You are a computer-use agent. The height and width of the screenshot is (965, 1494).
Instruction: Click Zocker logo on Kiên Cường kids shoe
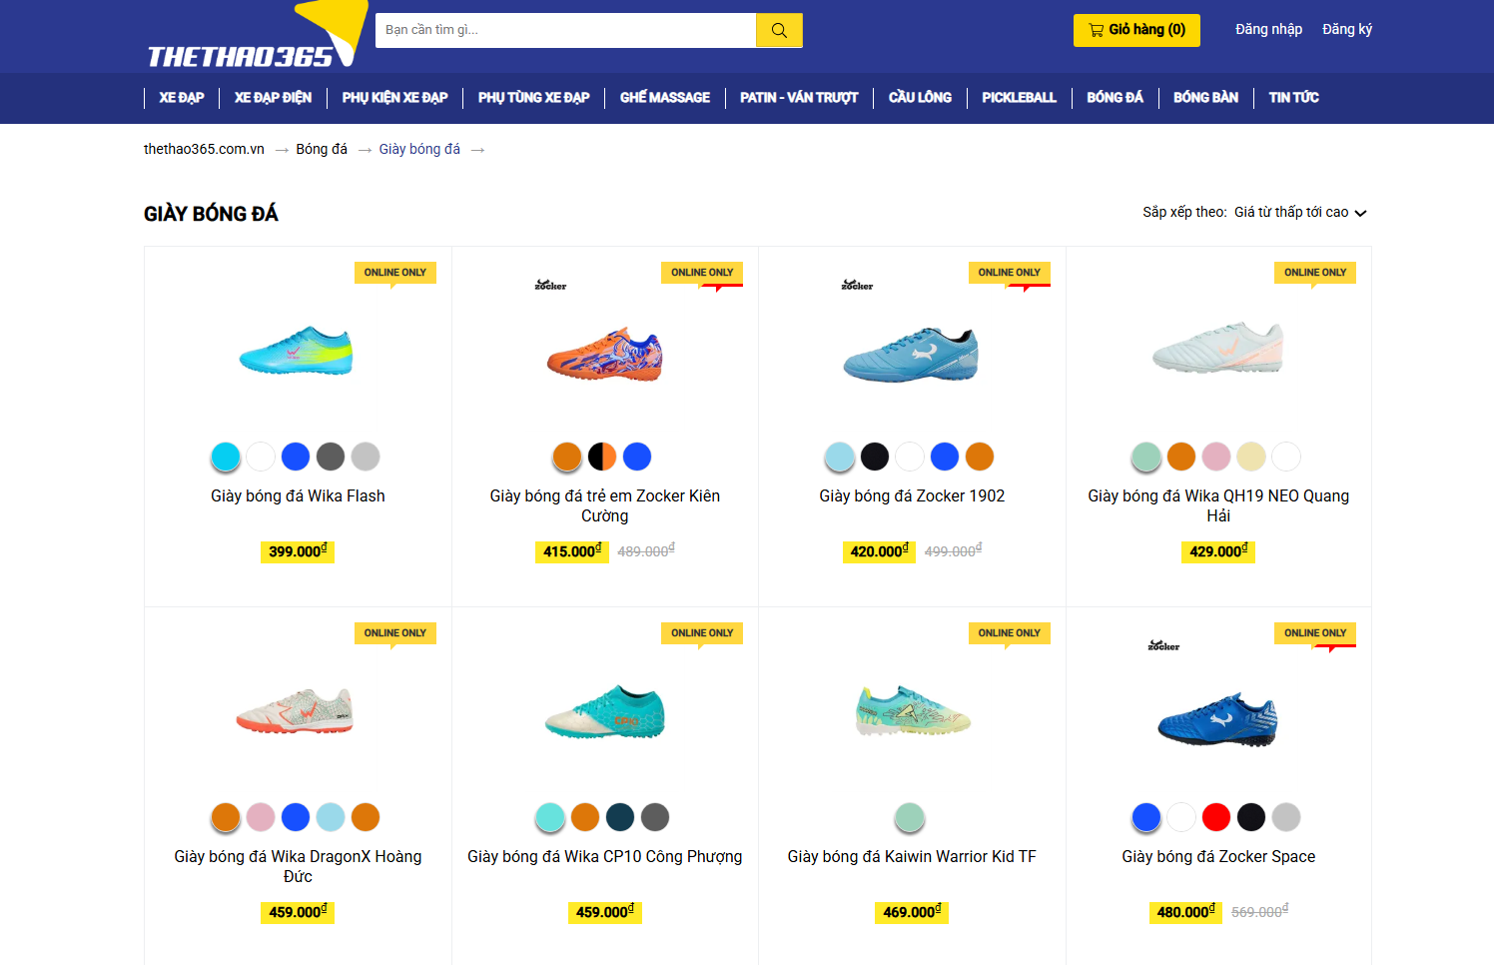[550, 286]
